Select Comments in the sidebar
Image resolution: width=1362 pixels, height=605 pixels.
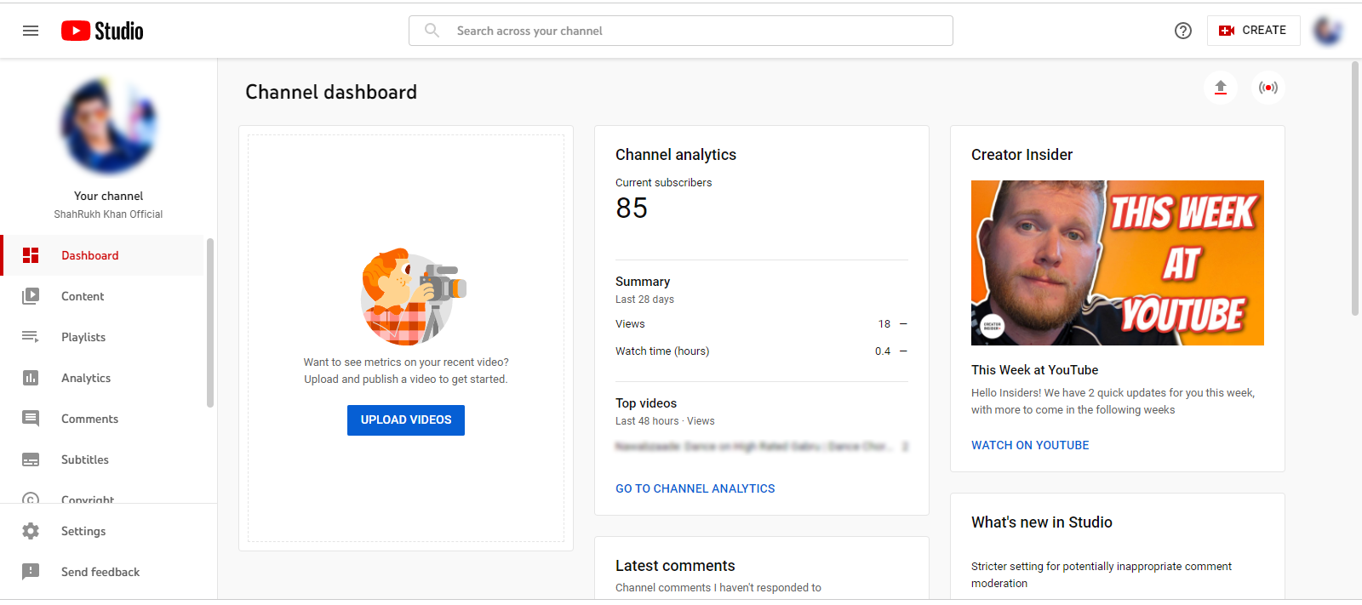[89, 419]
